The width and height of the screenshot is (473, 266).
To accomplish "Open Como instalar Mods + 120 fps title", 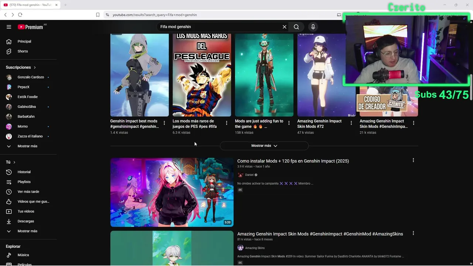I will [293, 161].
